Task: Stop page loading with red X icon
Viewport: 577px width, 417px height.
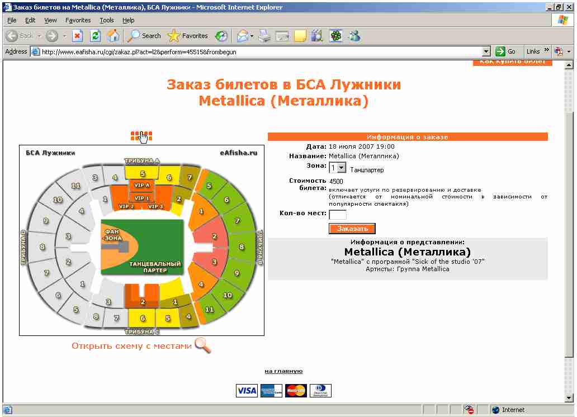Action: click(77, 36)
